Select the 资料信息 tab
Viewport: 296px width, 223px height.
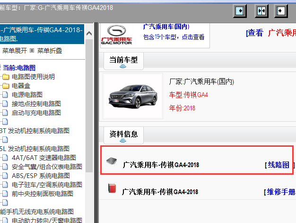pyautogui.click(x=123, y=135)
